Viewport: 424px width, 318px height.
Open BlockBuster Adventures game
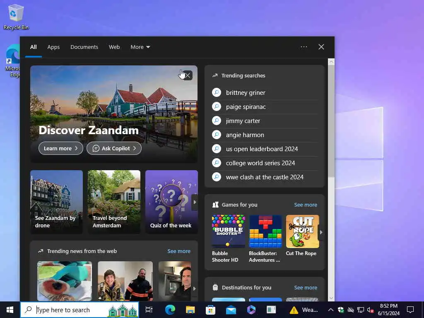[265, 238]
